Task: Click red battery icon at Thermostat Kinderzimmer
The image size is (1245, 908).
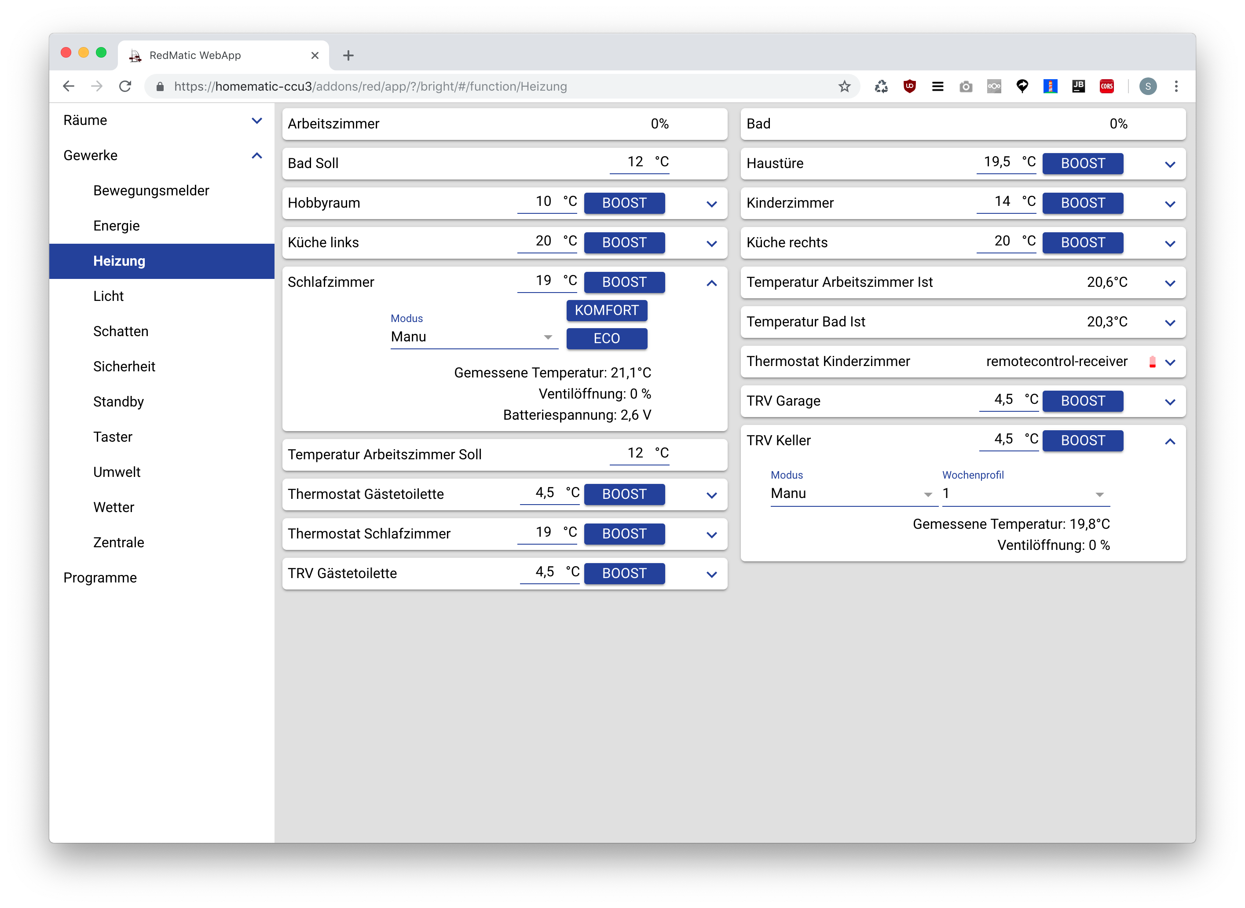Action: click(x=1152, y=362)
